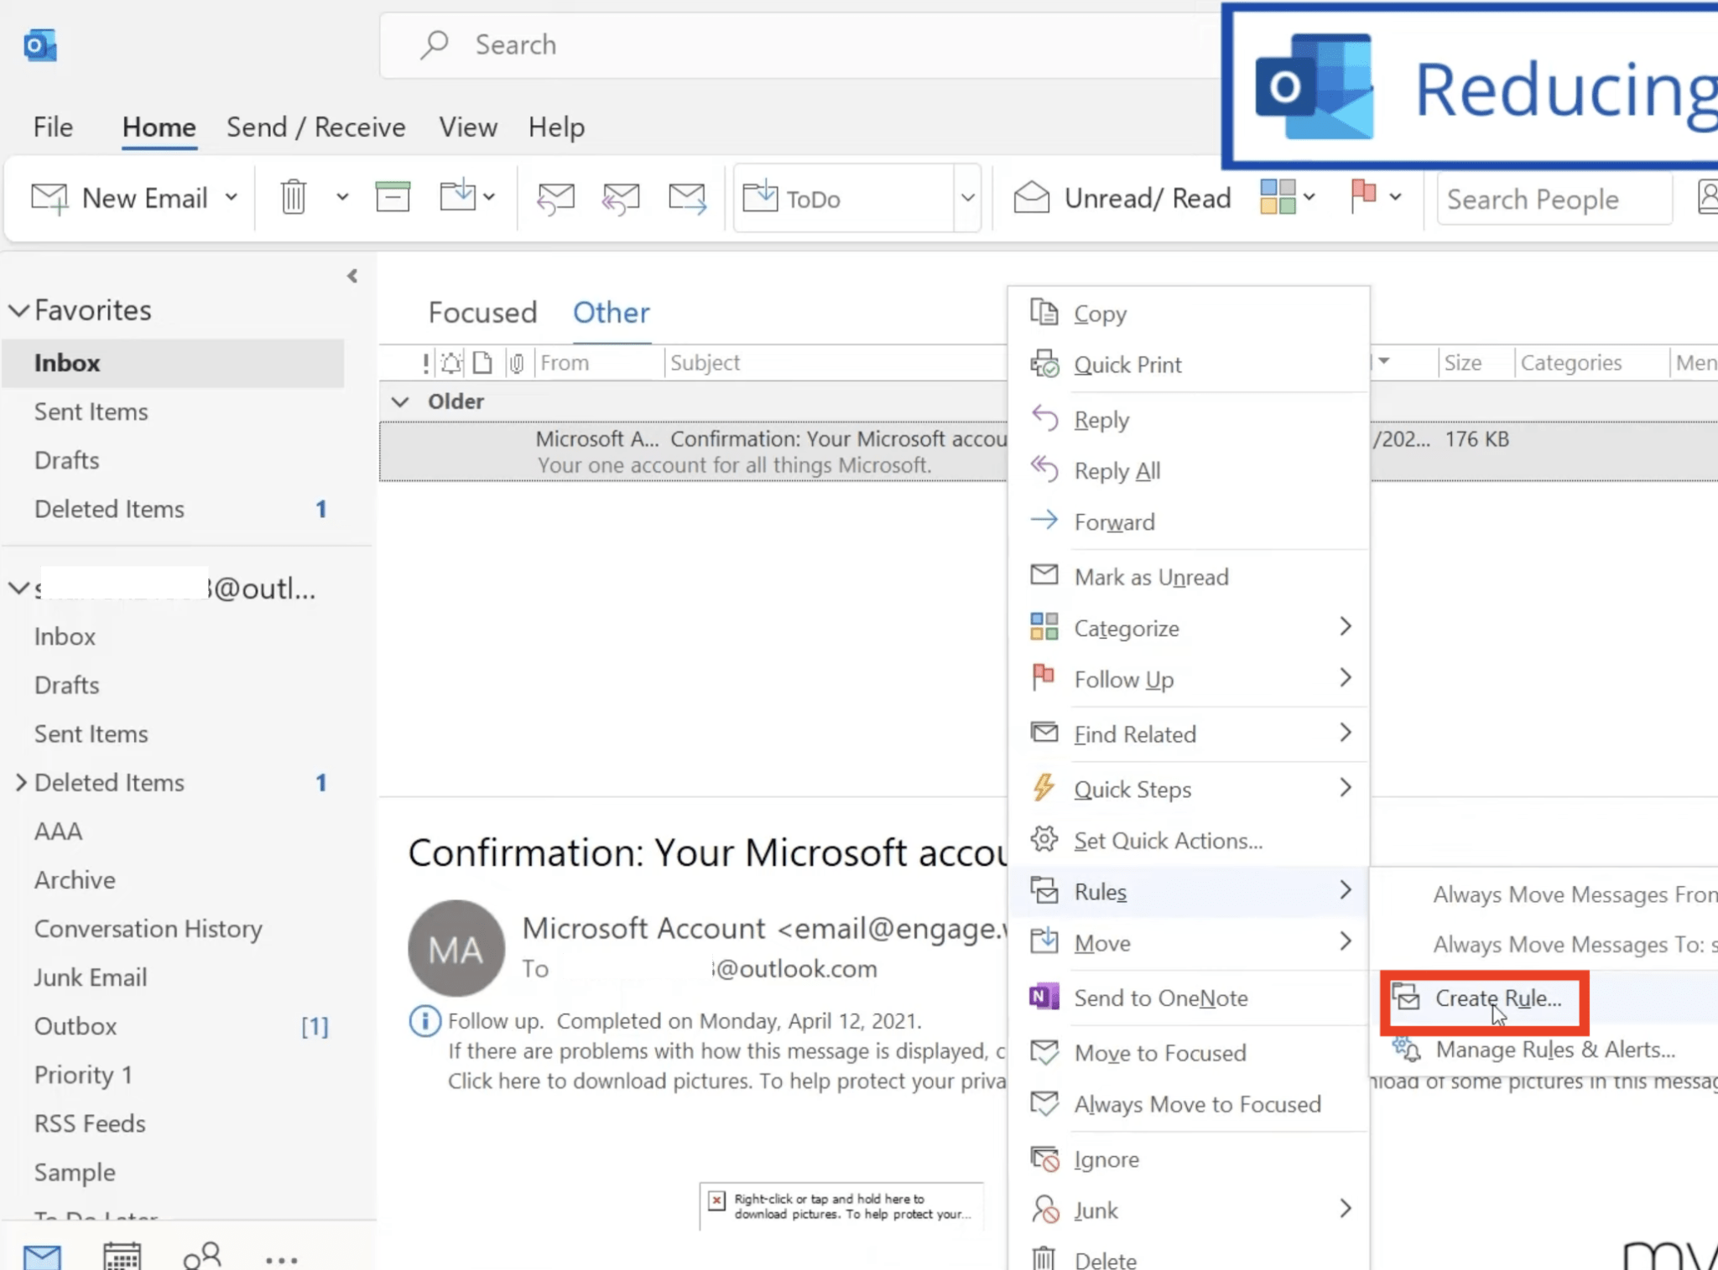The width and height of the screenshot is (1718, 1270).
Task: Click inside the Search People field
Action: click(x=1552, y=199)
